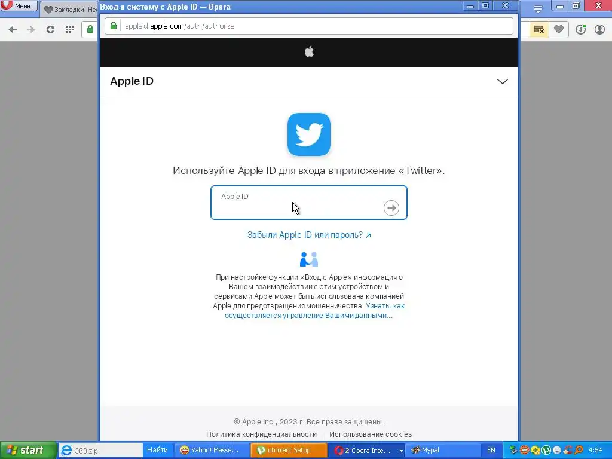Viewport: 612px width, 459px height.
Task: Click the padlock in the popup address bar
Action: click(x=114, y=26)
